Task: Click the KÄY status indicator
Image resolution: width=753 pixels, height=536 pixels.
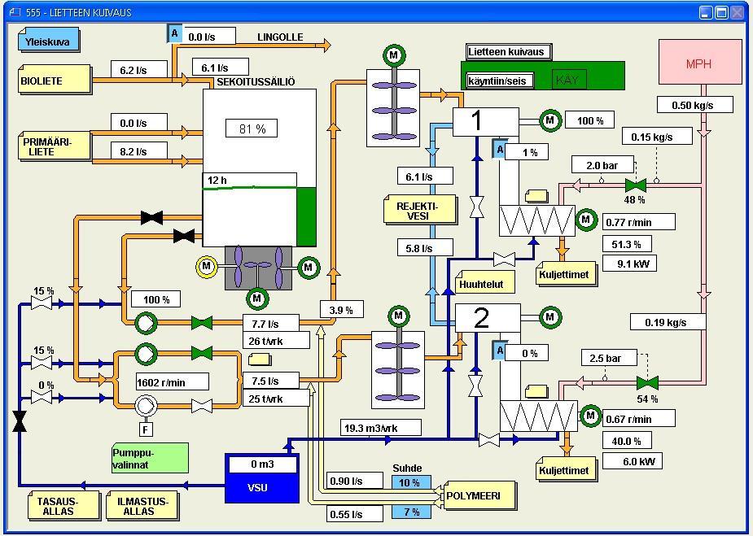Action: [569, 80]
